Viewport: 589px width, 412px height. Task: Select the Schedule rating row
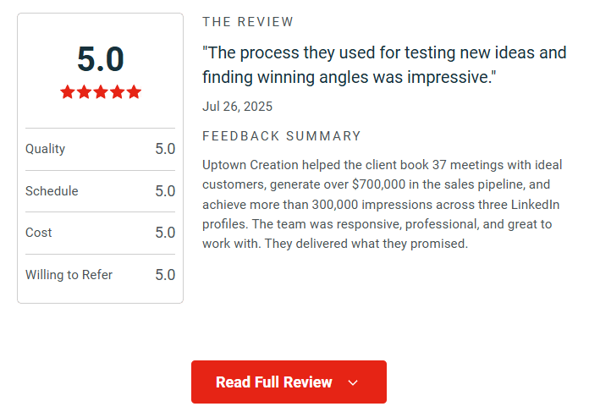(100, 191)
